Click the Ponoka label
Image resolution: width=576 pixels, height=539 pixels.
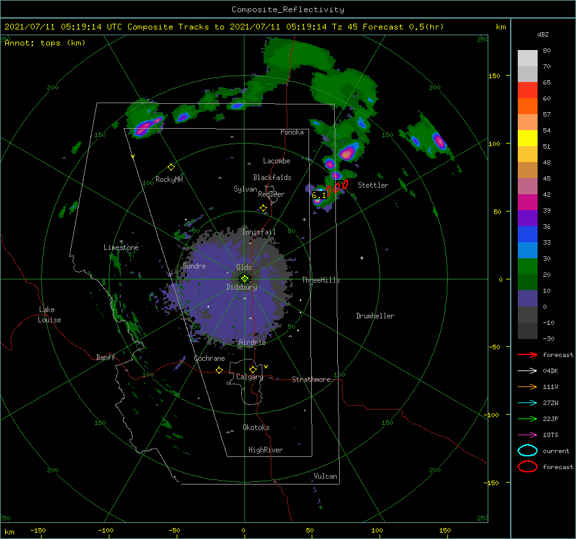point(292,132)
